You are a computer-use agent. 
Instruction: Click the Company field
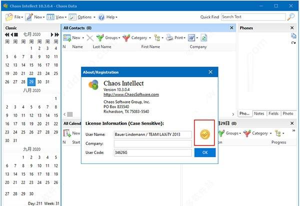152,143
